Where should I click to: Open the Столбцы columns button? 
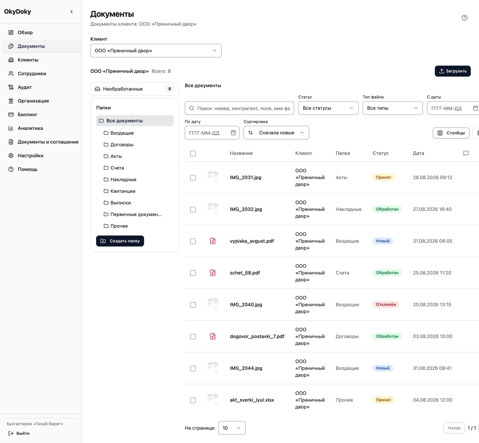[x=451, y=133]
